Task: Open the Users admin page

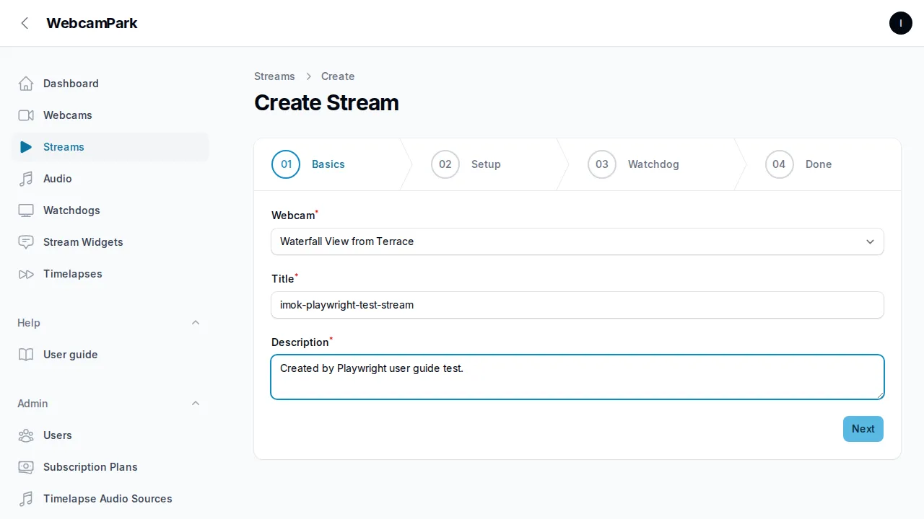Action: click(x=110, y=435)
